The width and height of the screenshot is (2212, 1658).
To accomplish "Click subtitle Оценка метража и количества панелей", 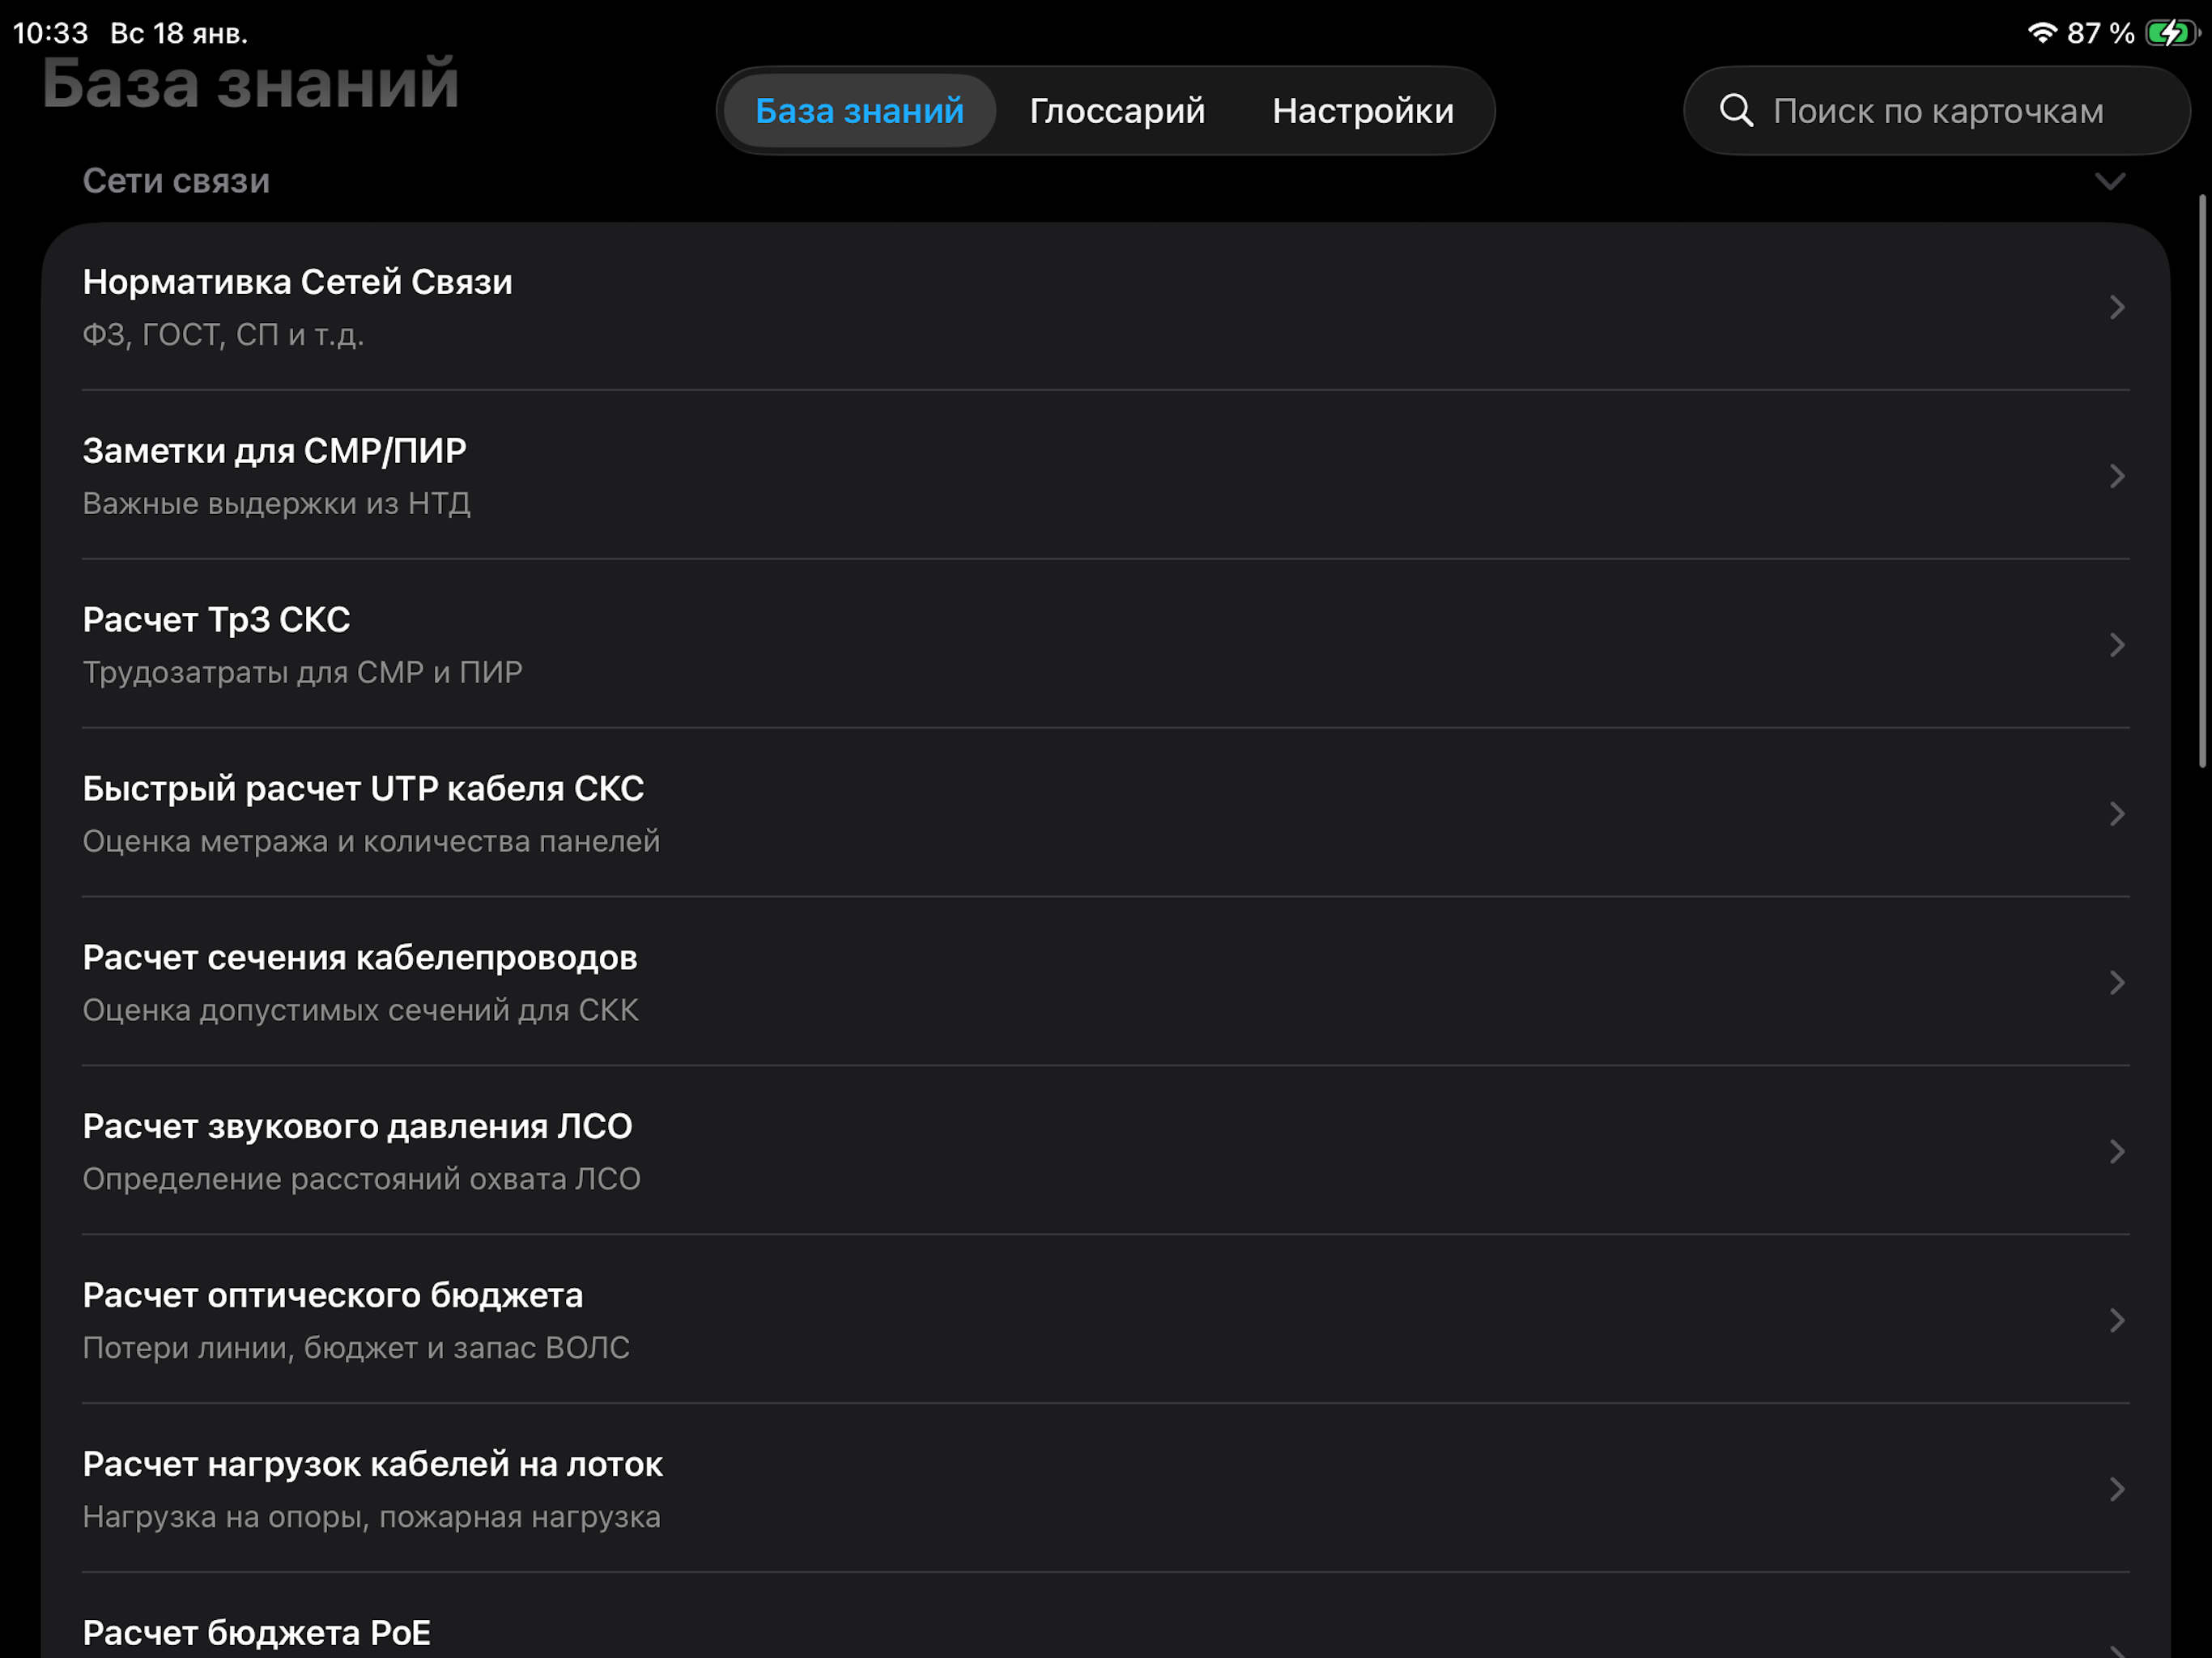I will click(371, 841).
